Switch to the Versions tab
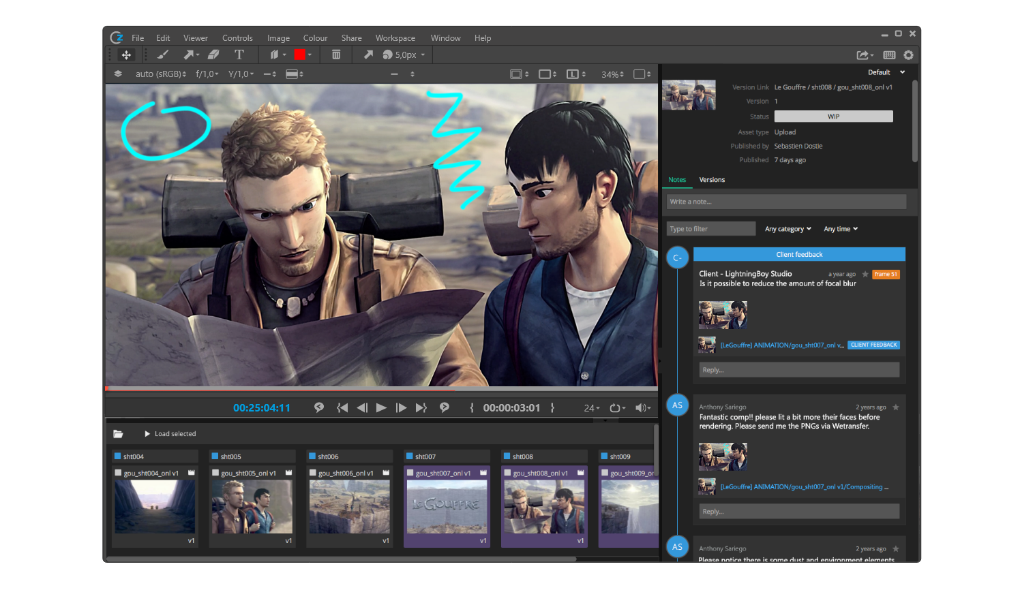 coord(712,180)
